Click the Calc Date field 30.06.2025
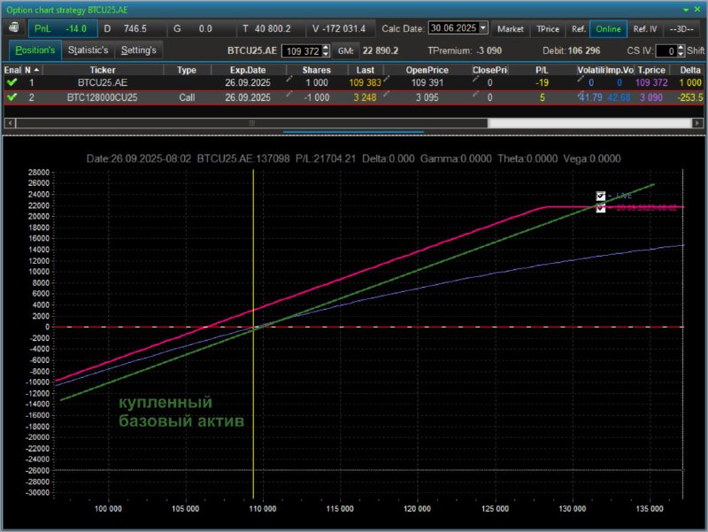This screenshot has height=532, width=708. click(453, 28)
